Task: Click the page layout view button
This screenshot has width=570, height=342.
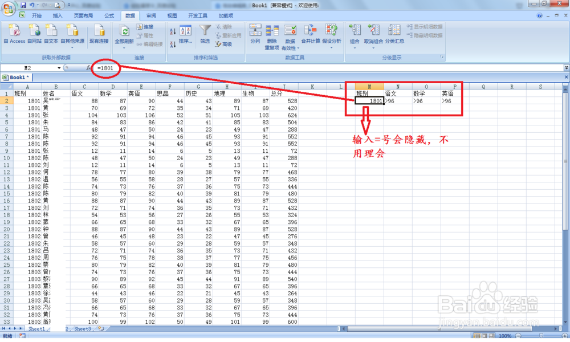Action: pos(484,336)
